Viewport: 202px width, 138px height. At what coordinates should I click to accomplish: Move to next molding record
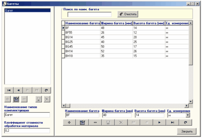159,122
